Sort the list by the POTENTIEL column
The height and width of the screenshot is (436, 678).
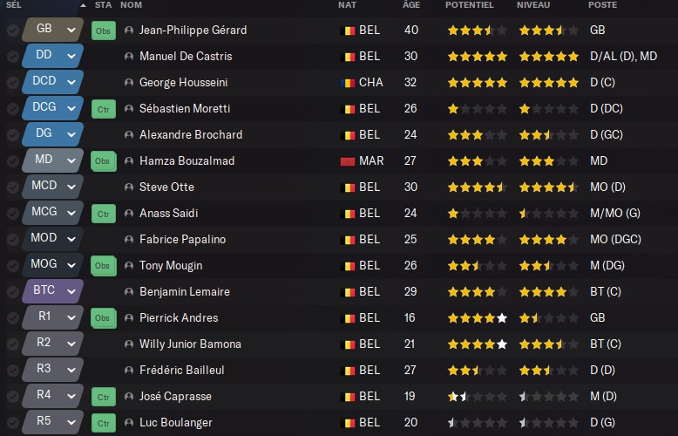coord(469,5)
